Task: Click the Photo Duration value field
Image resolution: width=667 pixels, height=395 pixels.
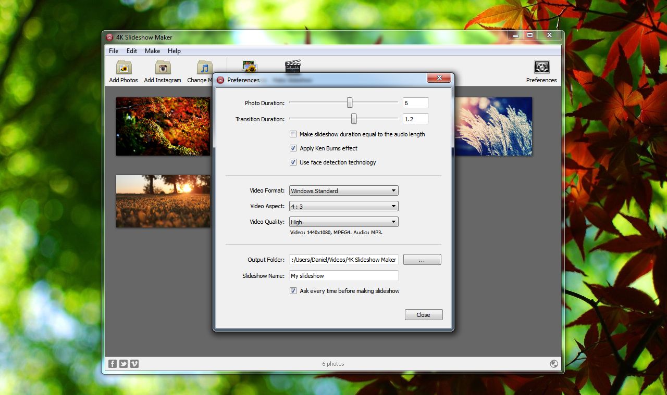Action: pyautogui.click(x=415, y=103)
